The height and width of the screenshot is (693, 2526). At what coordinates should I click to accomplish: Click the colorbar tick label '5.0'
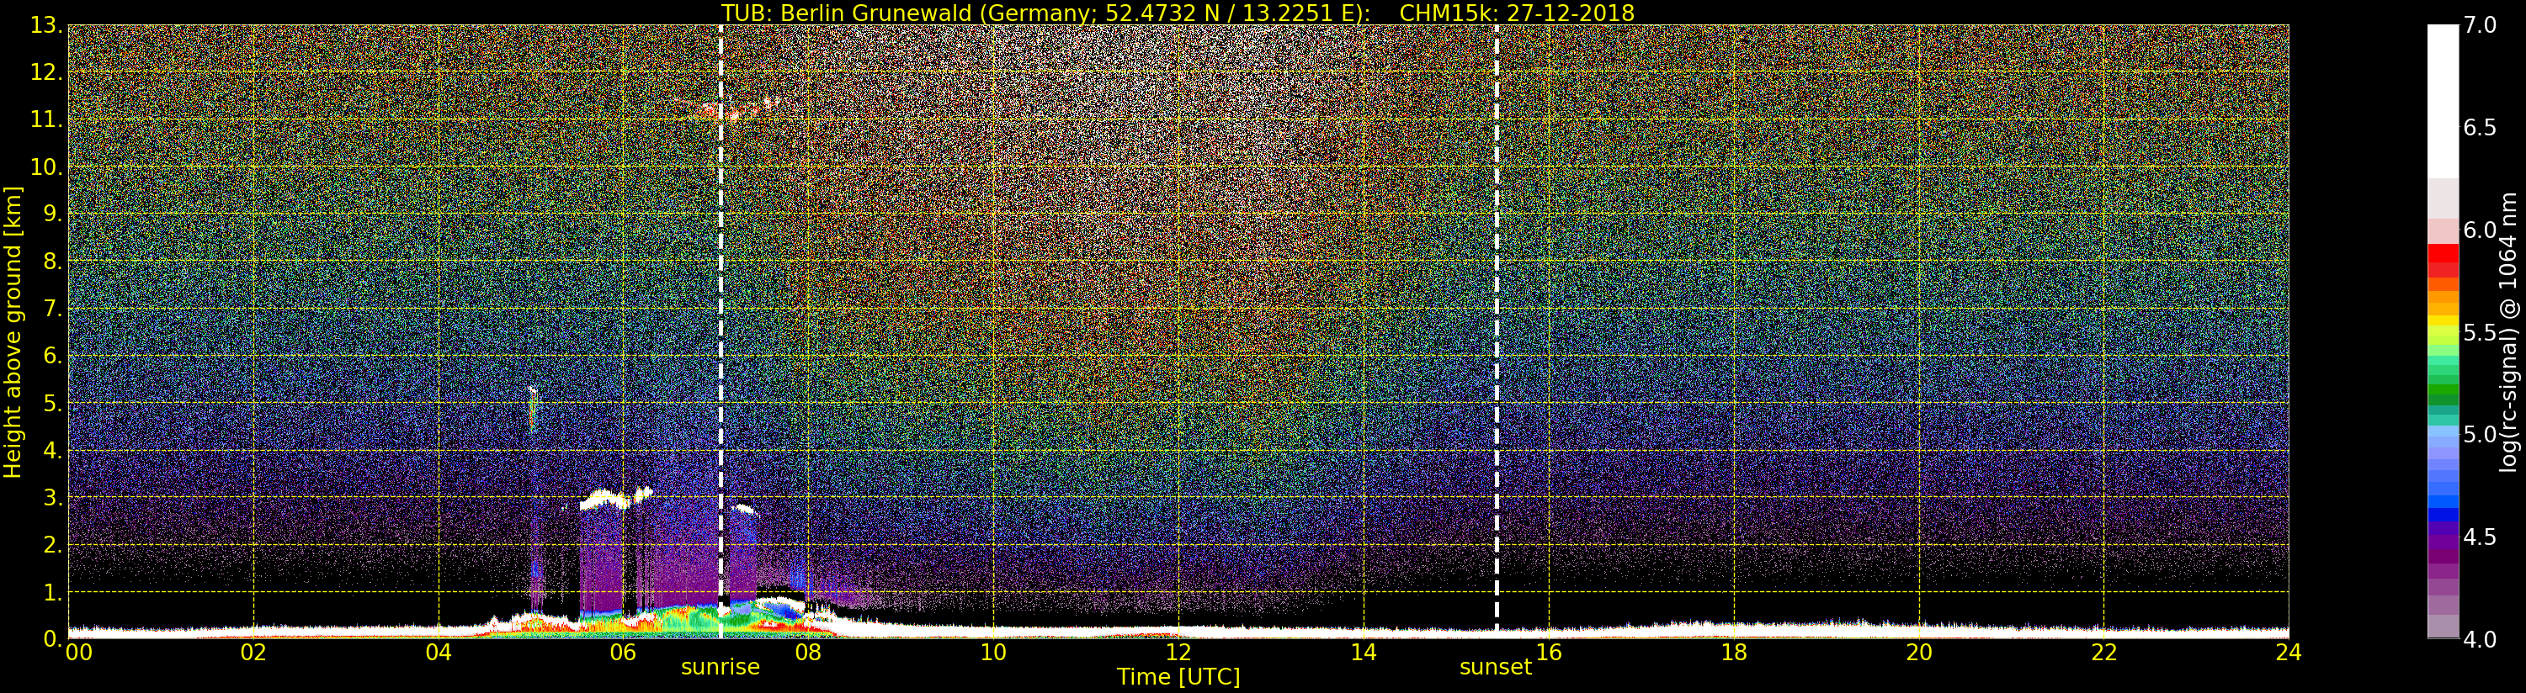pyautogui.click(x=2481, y=434)
